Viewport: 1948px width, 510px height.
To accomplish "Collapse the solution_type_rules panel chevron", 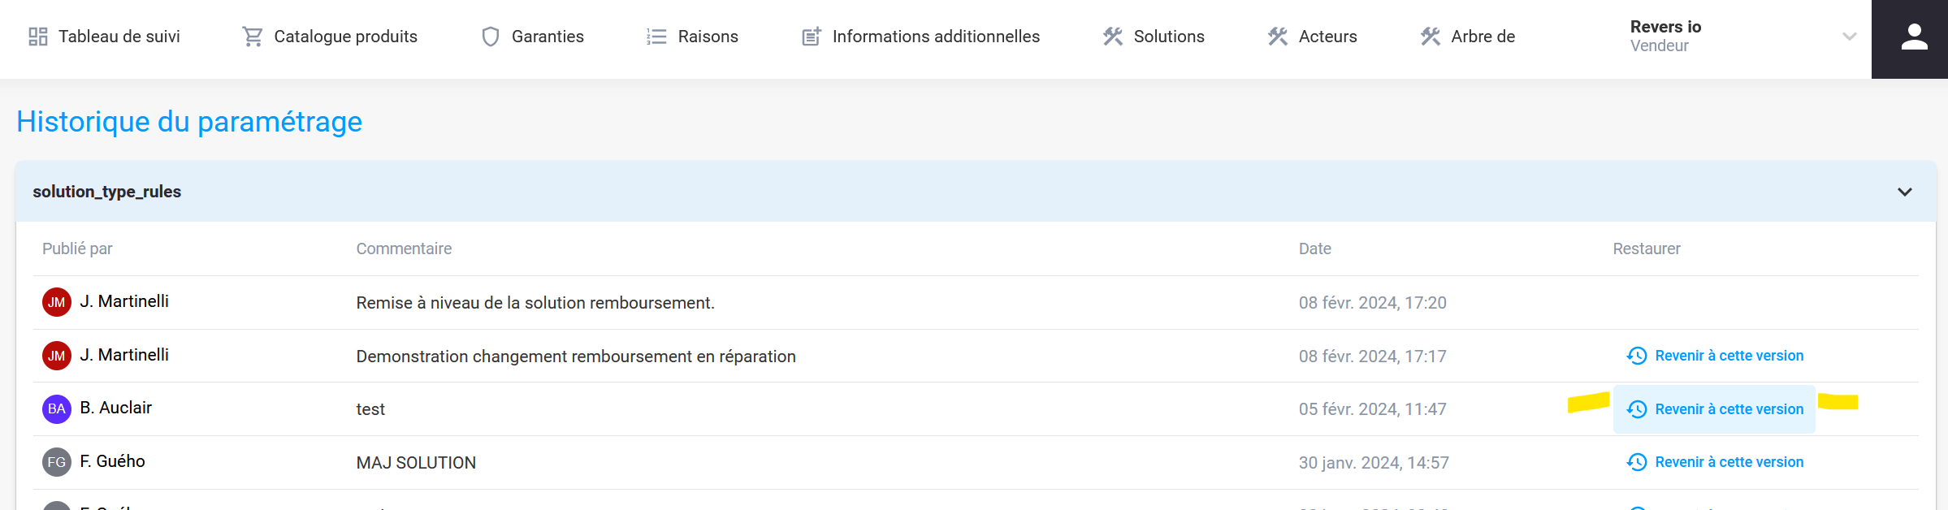I will point(1904,192).
